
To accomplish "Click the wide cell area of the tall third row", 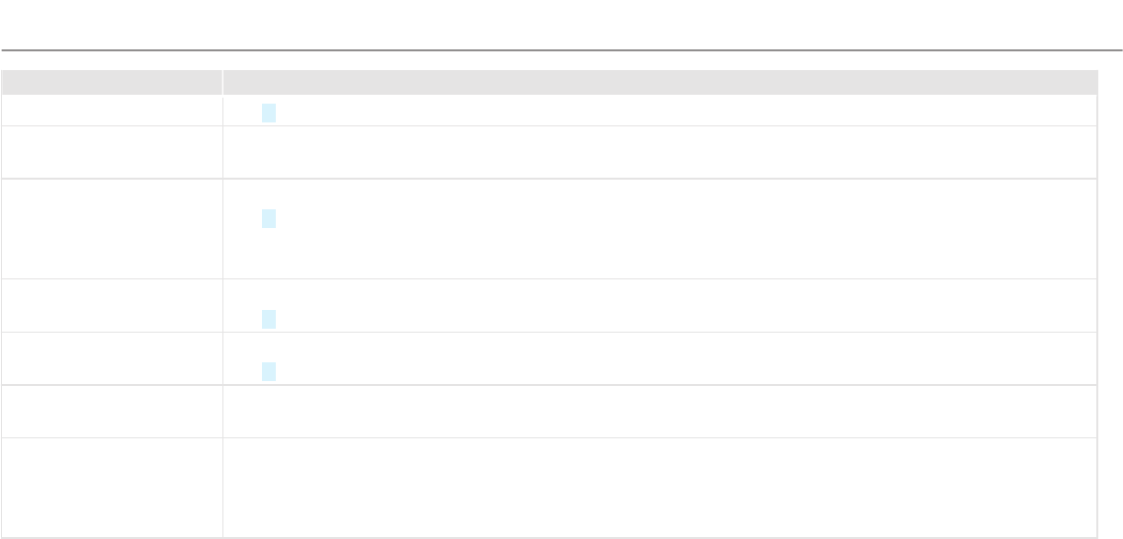I will [659, 229].
